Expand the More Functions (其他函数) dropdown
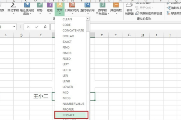This screenshot has height=120, width=181. click(116, 7)
